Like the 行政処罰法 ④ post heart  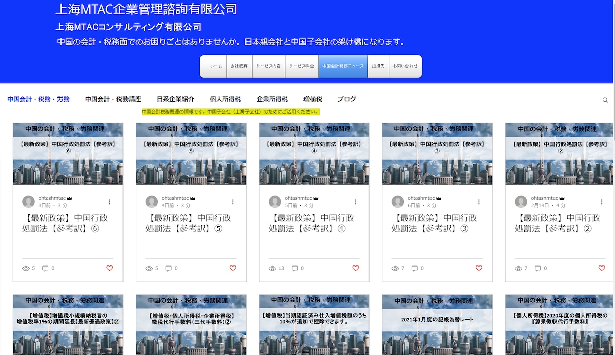pyautogui.click(x=356, y=268)
